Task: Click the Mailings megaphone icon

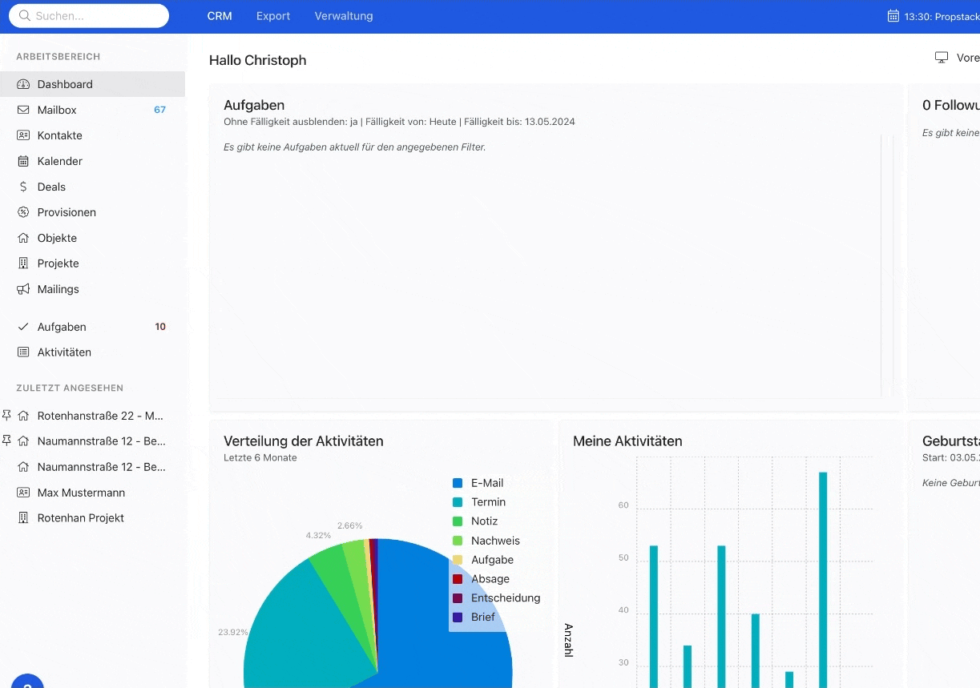Action: coord(23,289)
